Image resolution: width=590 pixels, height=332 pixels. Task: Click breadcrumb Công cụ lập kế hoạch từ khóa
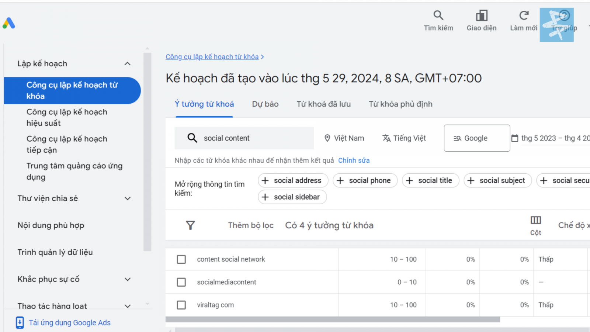tap(212, 57)
